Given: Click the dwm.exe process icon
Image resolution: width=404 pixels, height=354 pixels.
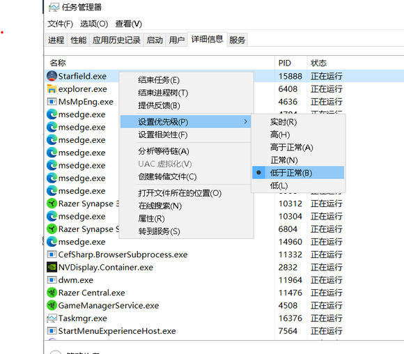Looking at the screenshot, I should (x=52, y=280).
